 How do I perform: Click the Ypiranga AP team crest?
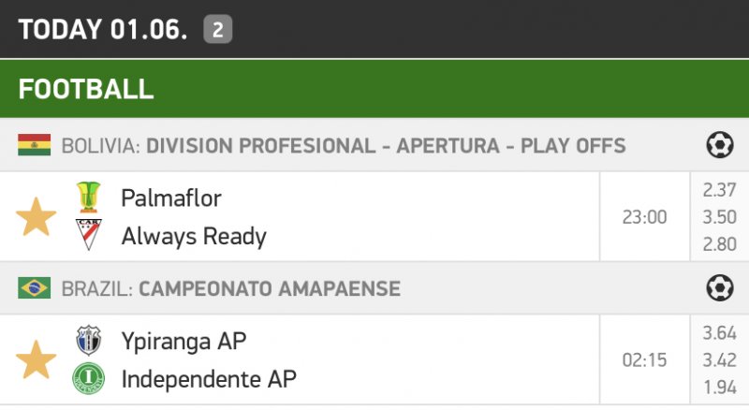click(x=89, y=341)
